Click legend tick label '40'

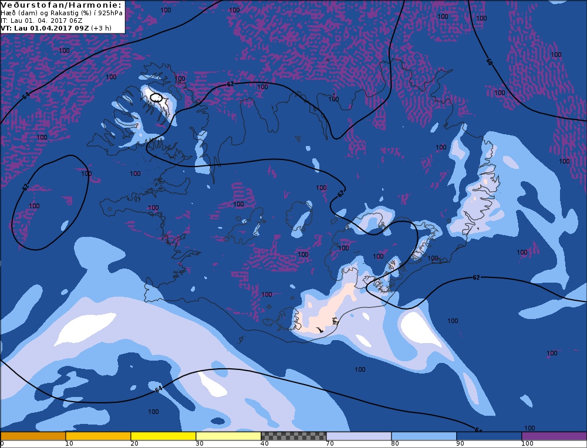point(265,444)
